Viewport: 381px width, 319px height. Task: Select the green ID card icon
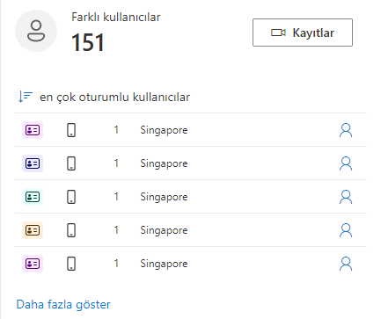33,197
